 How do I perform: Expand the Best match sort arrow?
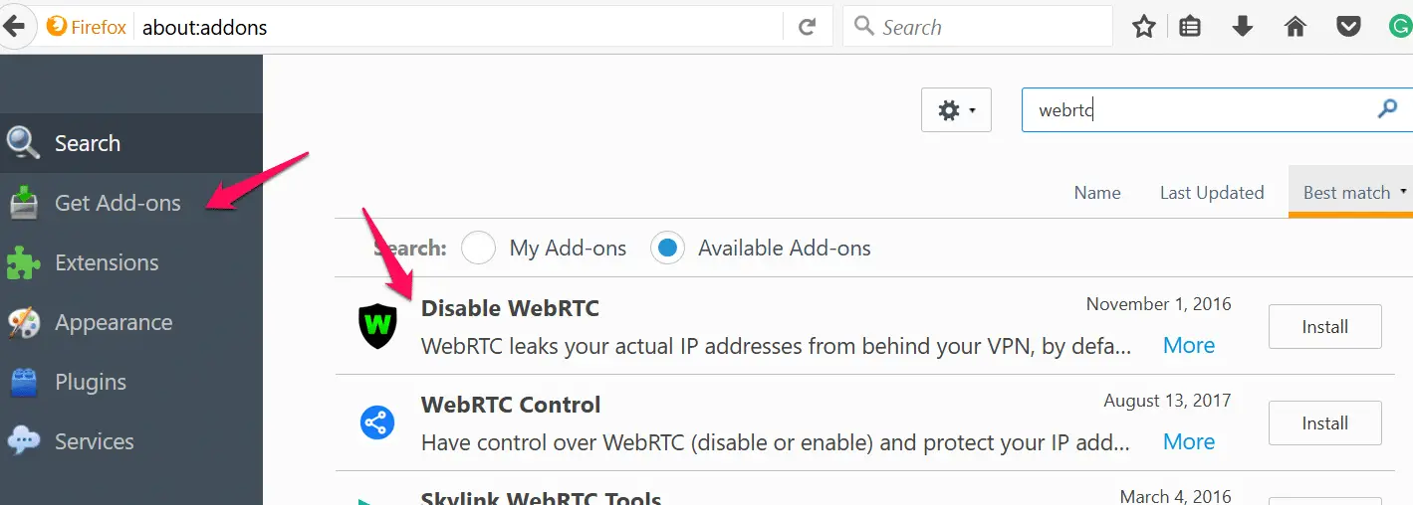click(1403, 189)
